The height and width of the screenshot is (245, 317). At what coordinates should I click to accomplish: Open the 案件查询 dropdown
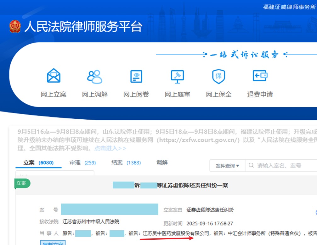click(227, 166)
